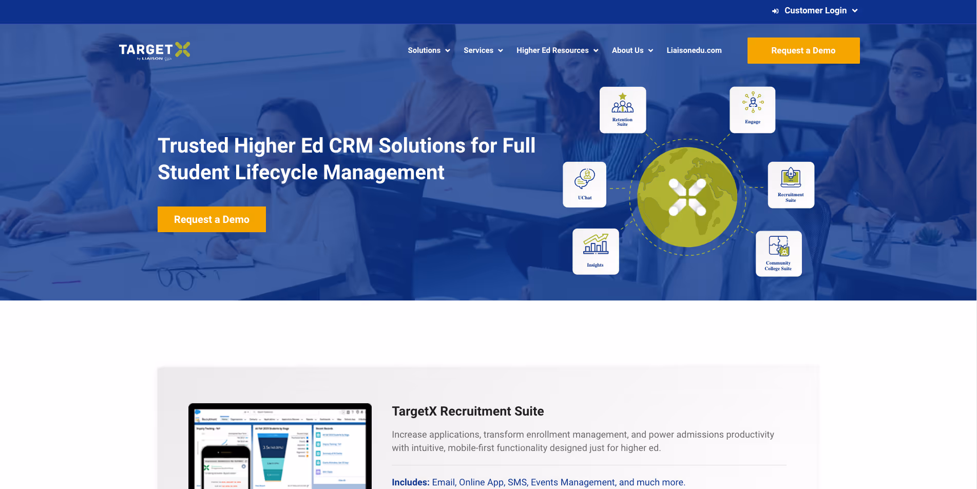
Task: Click the globe with X emblem
Action: (687, 197)
